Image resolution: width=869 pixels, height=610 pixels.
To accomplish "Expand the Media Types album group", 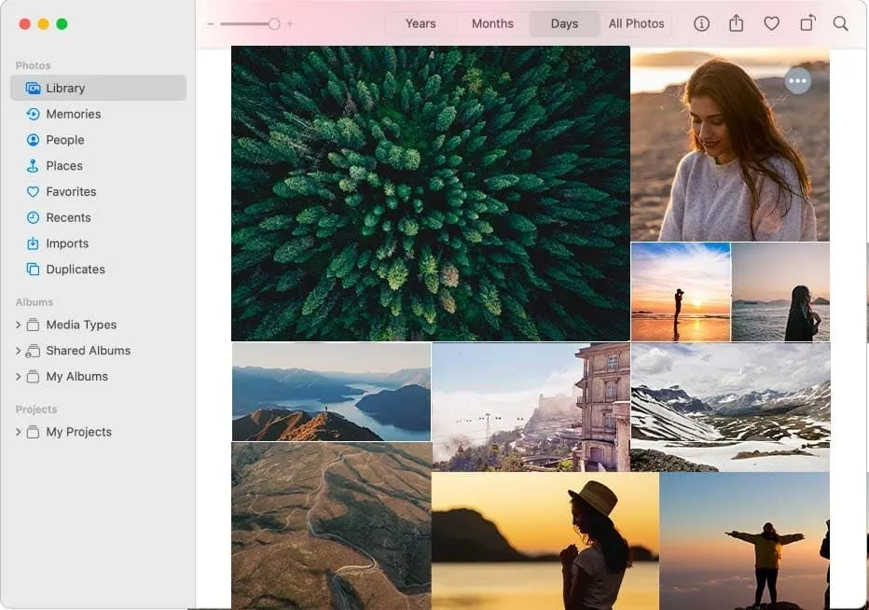I will 19,325.
